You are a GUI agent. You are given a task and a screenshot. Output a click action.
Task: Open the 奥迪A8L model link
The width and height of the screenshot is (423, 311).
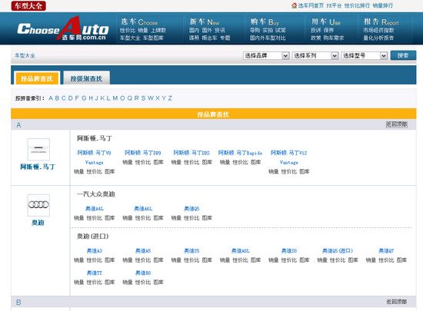coord(241,251)
